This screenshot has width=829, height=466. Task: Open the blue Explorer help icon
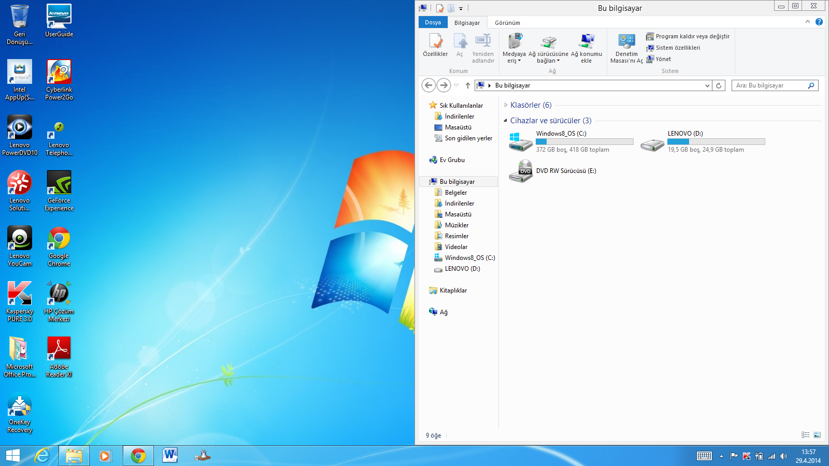point(819,22)
